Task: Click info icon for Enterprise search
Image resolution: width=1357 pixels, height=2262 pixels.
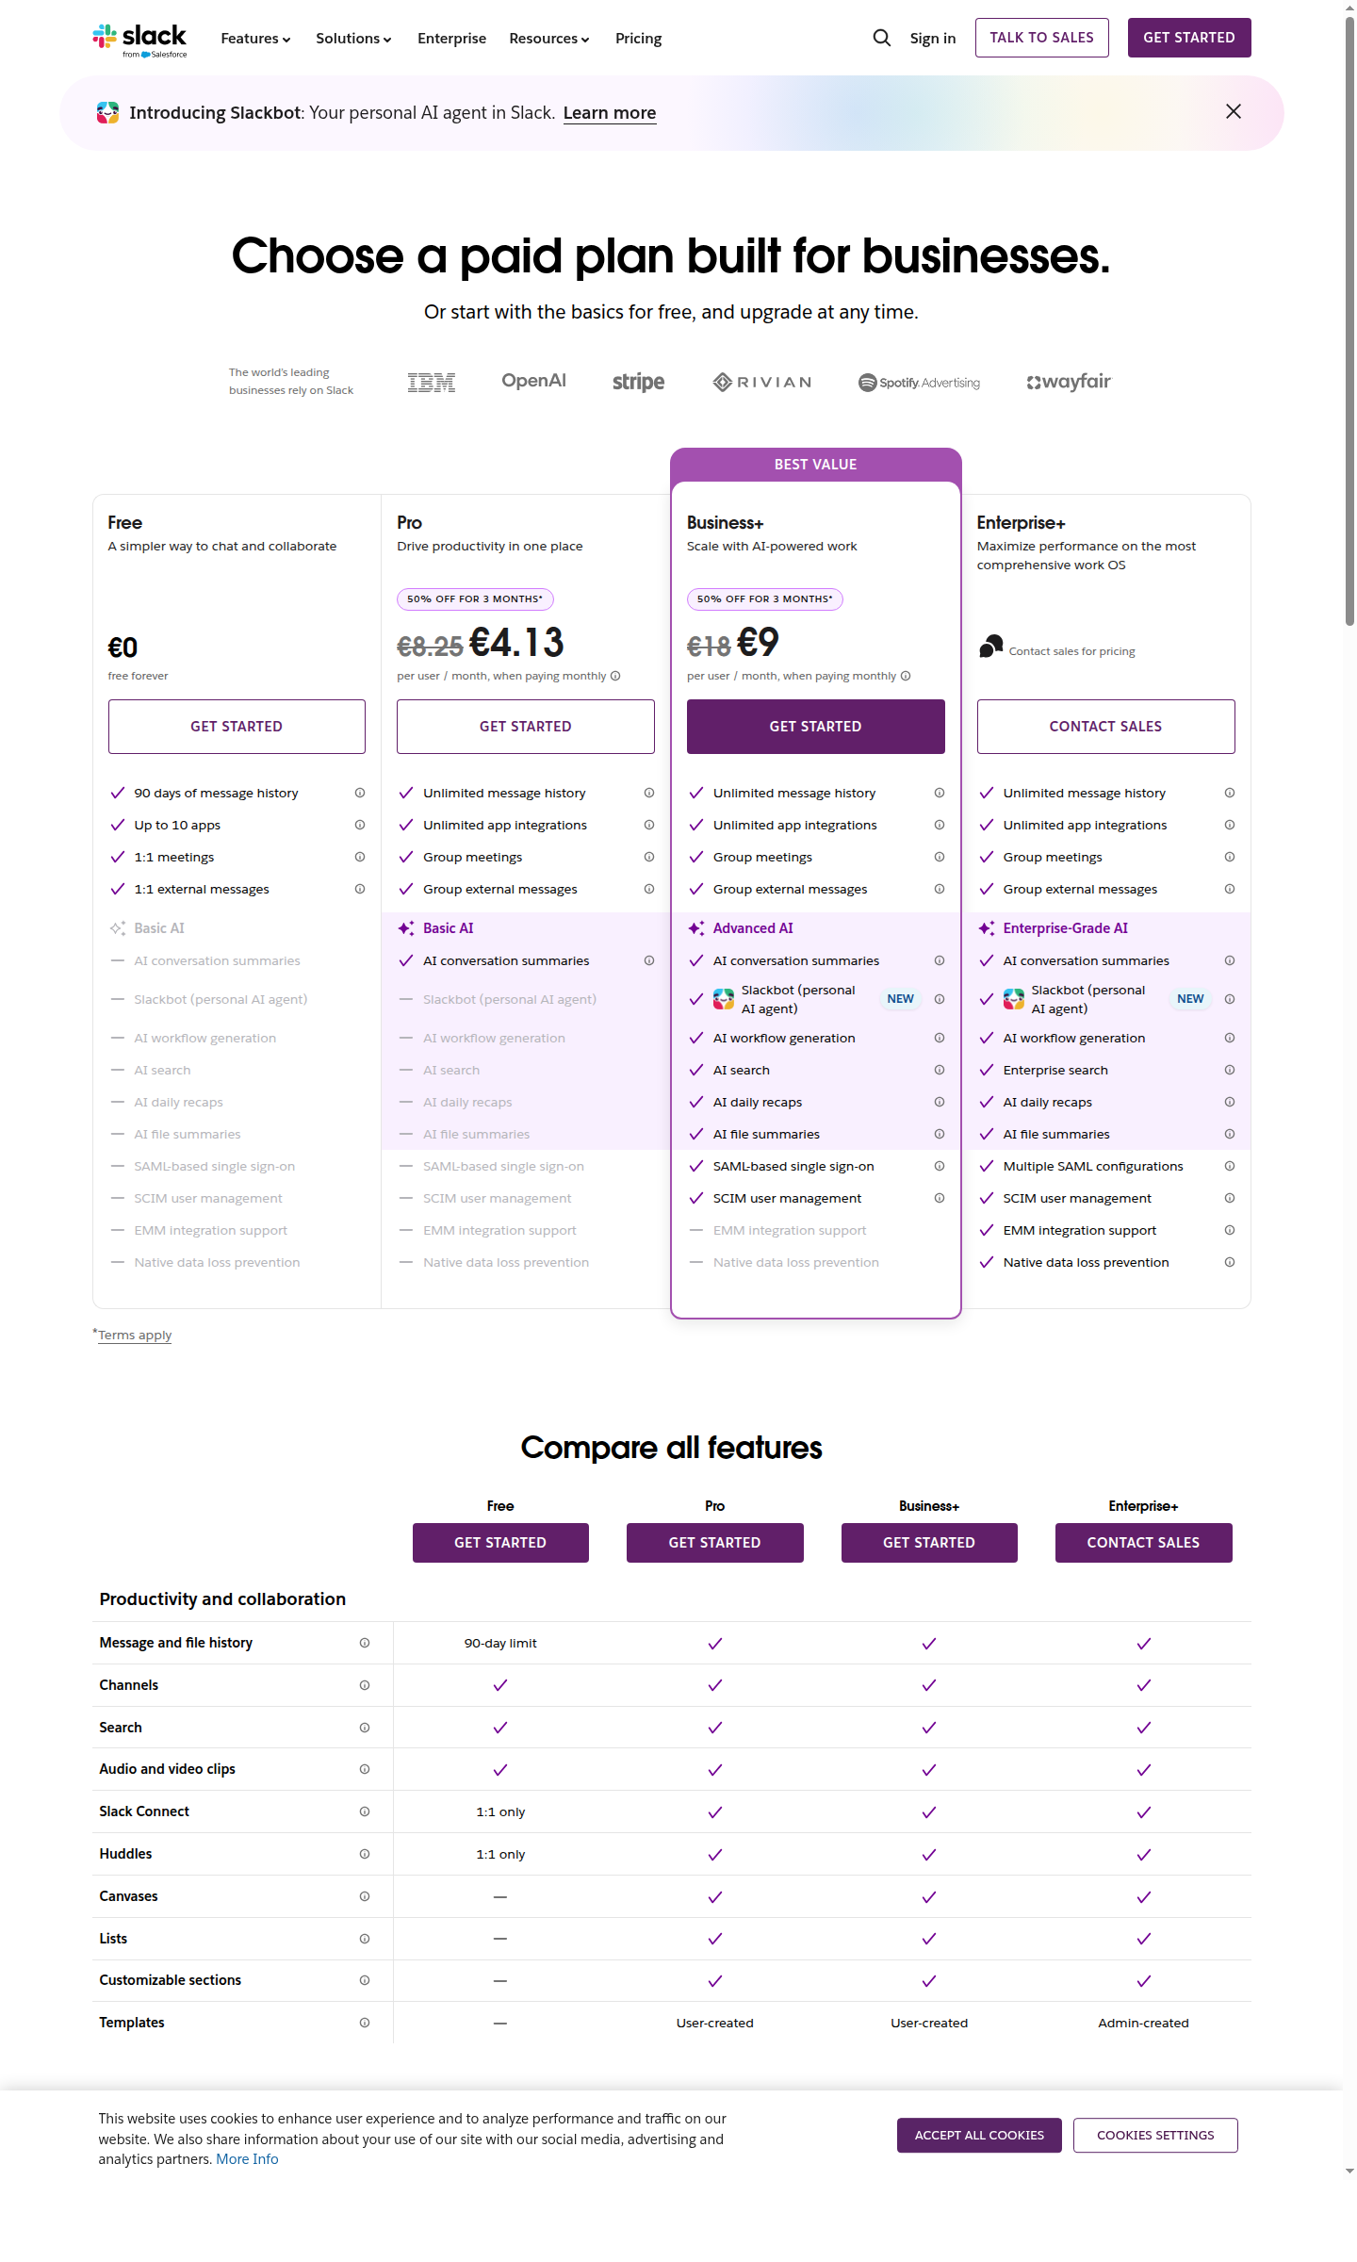Action: [x=1230, y=1070]
